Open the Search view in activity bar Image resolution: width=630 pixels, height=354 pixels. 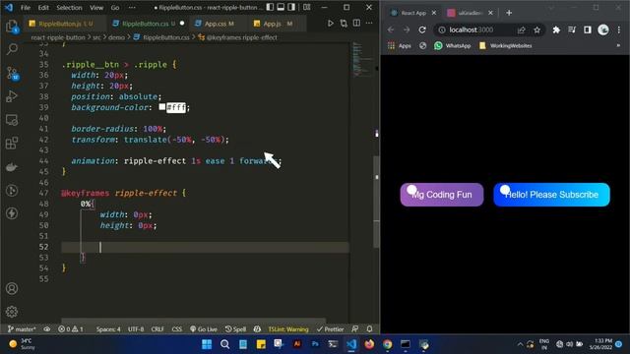pos(12,49)
